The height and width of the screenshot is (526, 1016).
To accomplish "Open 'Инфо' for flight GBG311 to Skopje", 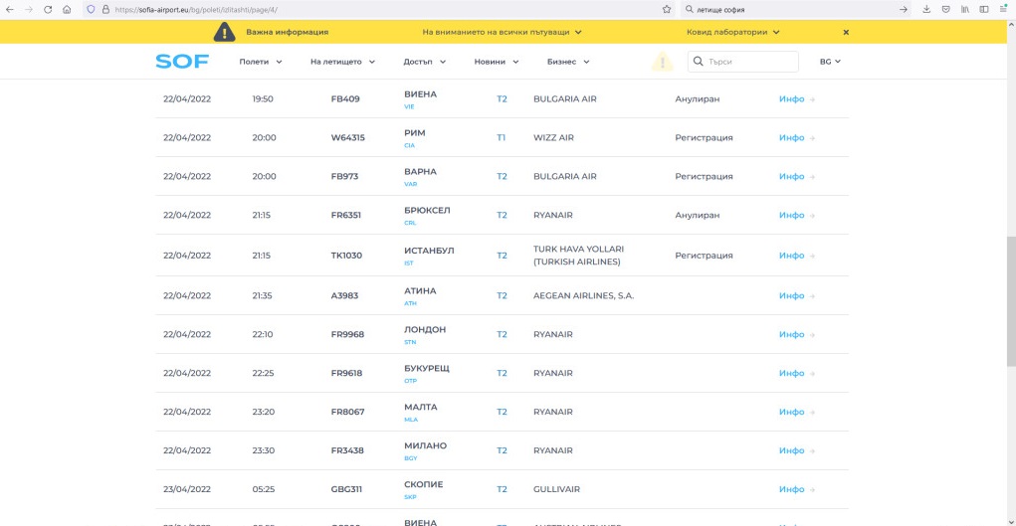I will (796, 489).
